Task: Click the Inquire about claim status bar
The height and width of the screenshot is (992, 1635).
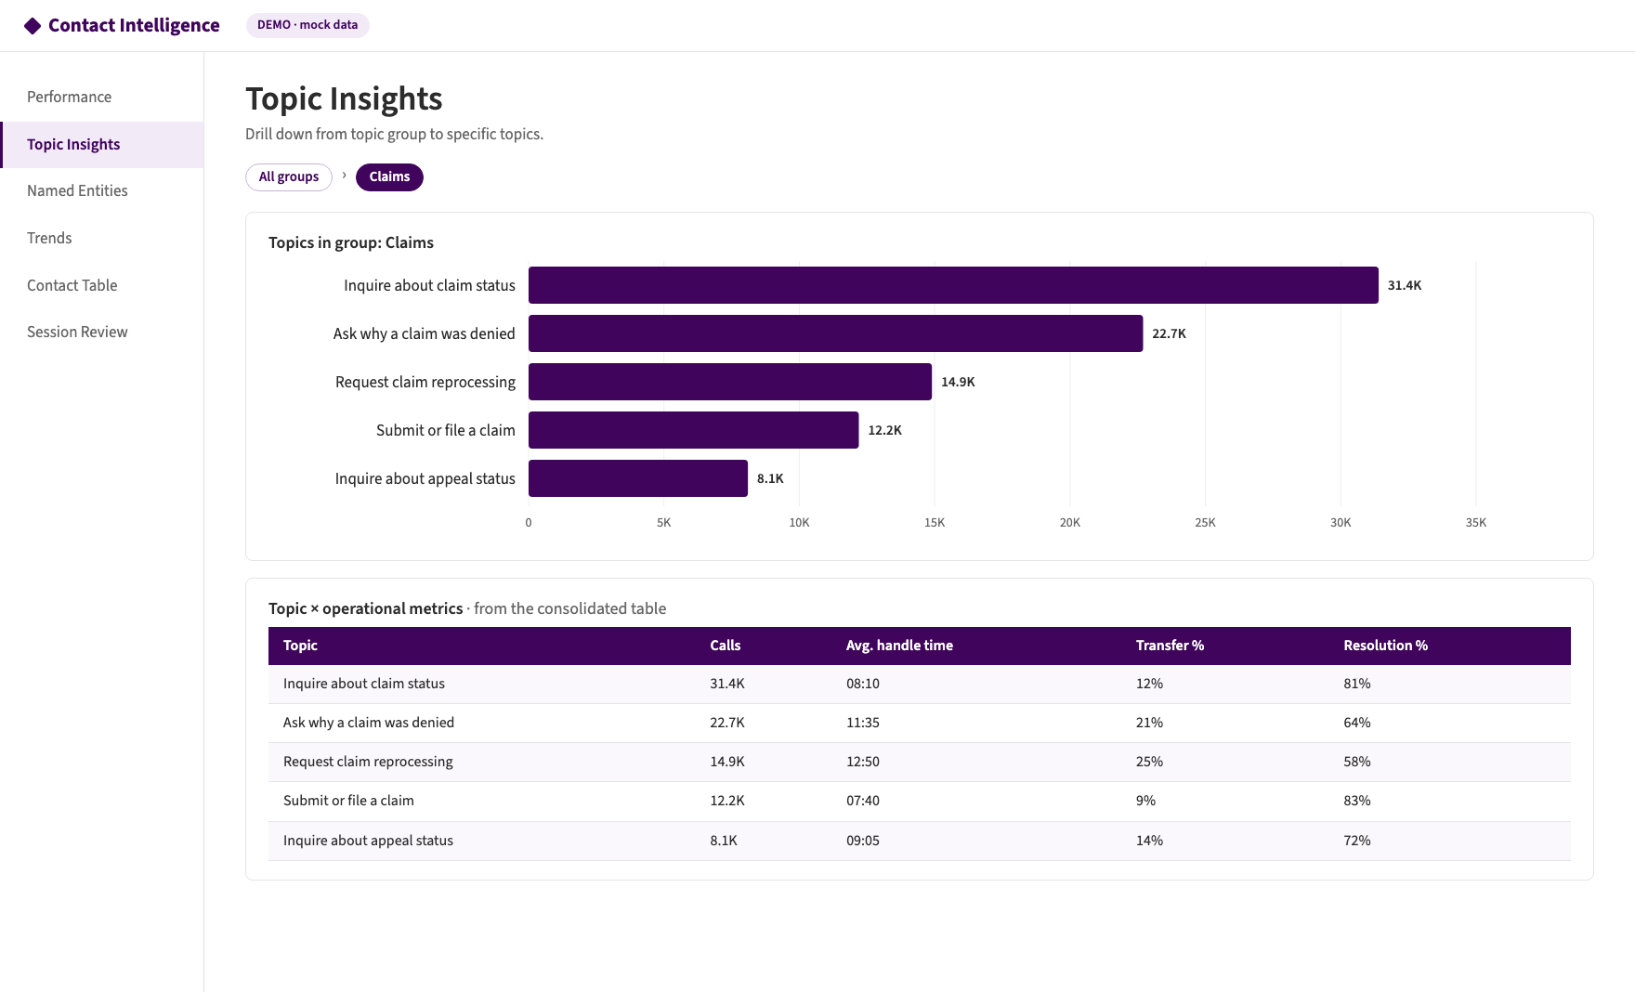Action: (x=953, y=285)
